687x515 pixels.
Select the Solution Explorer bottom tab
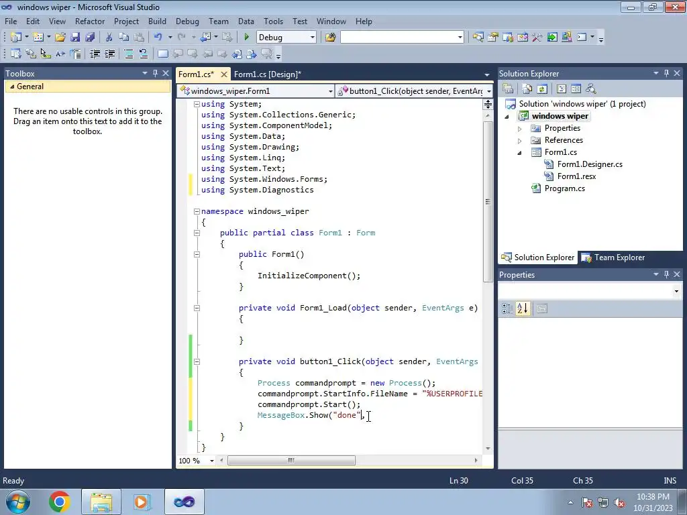(537, 257)
